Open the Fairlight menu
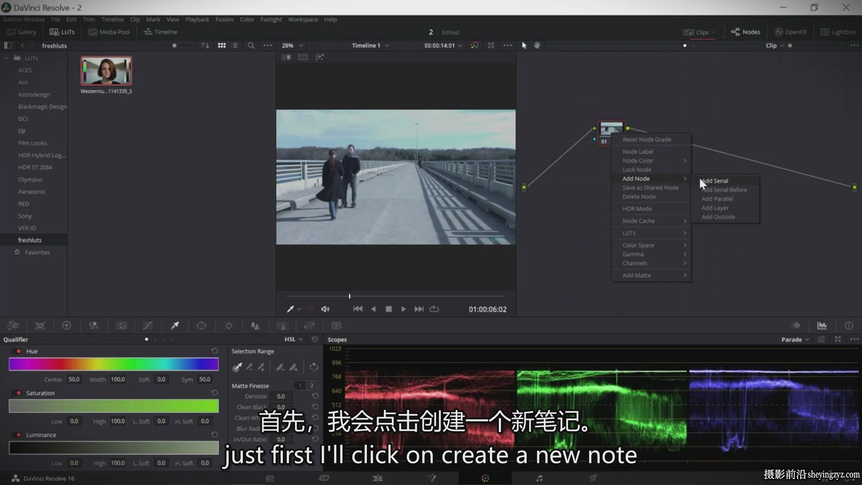 [271, 19]
